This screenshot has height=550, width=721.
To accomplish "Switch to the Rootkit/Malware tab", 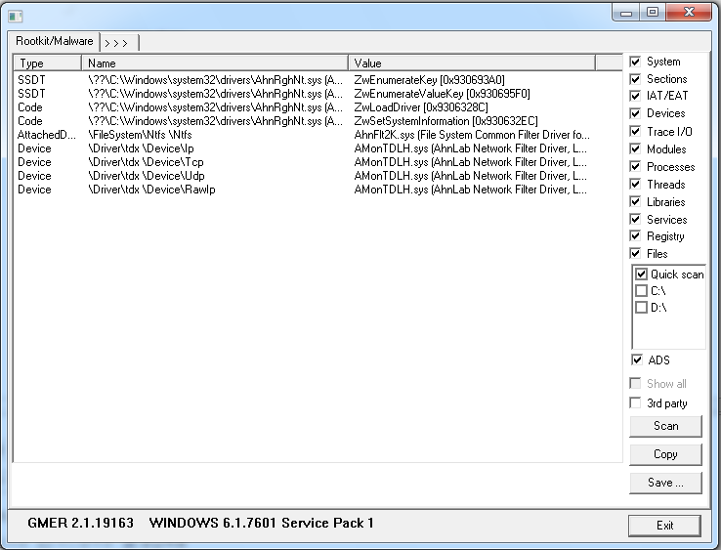I will (x=55, y=41).
